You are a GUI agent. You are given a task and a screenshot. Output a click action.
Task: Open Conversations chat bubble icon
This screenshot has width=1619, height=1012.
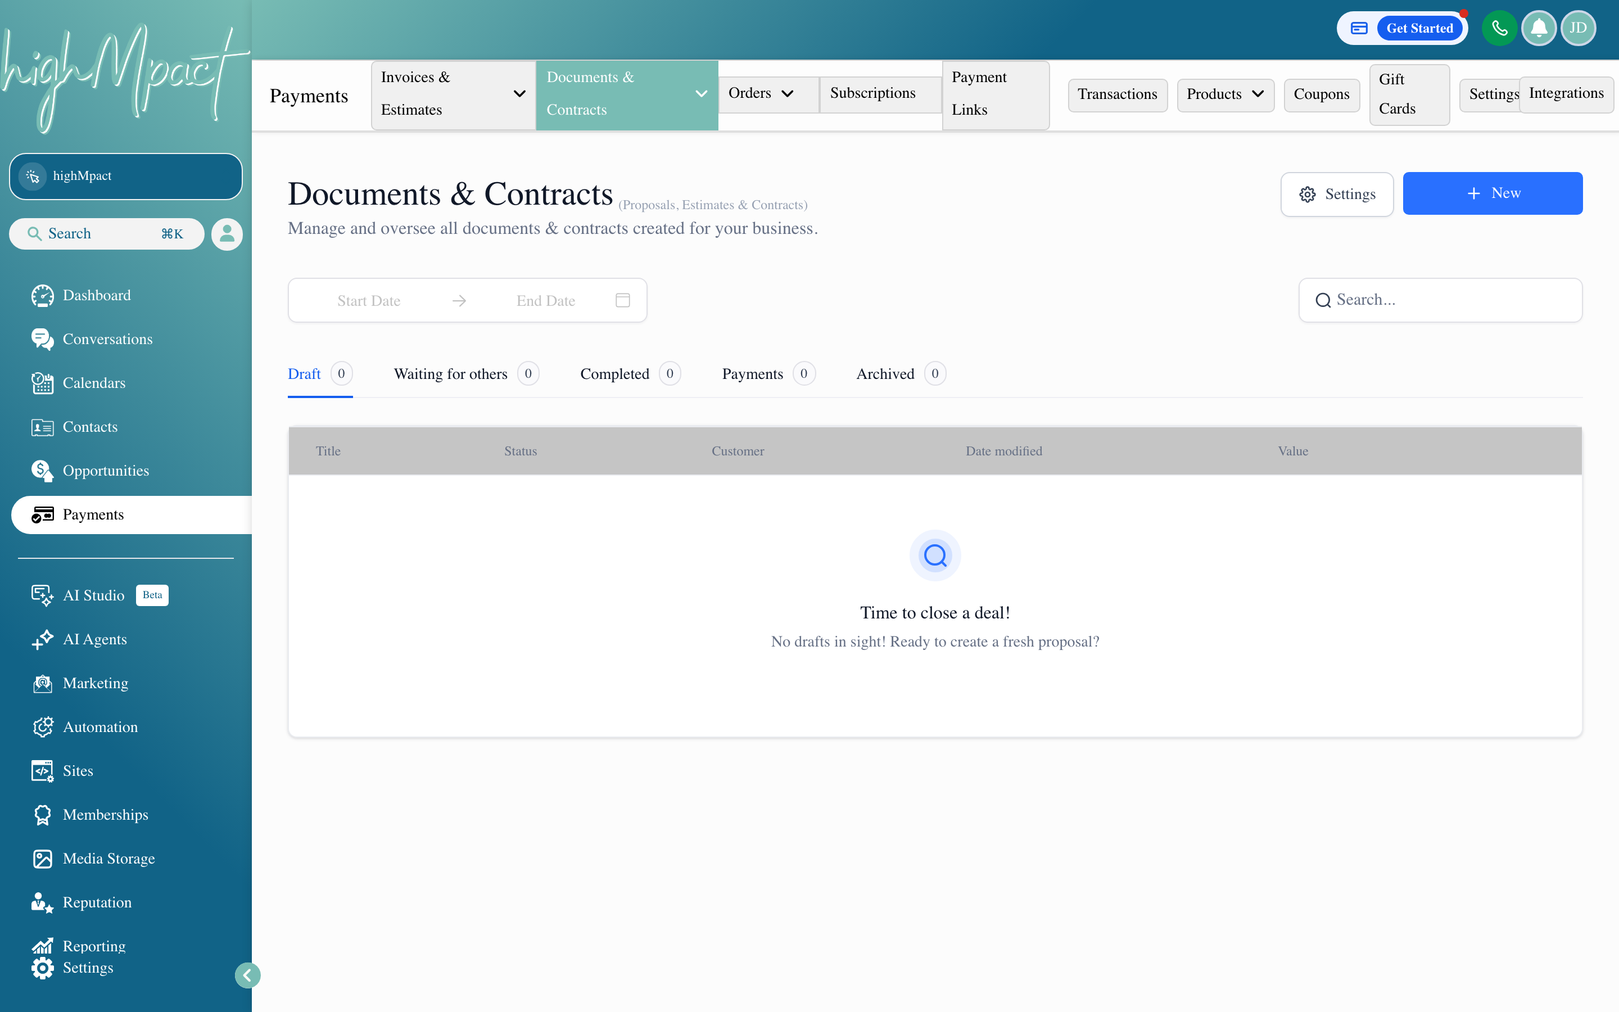click(42, 340)
